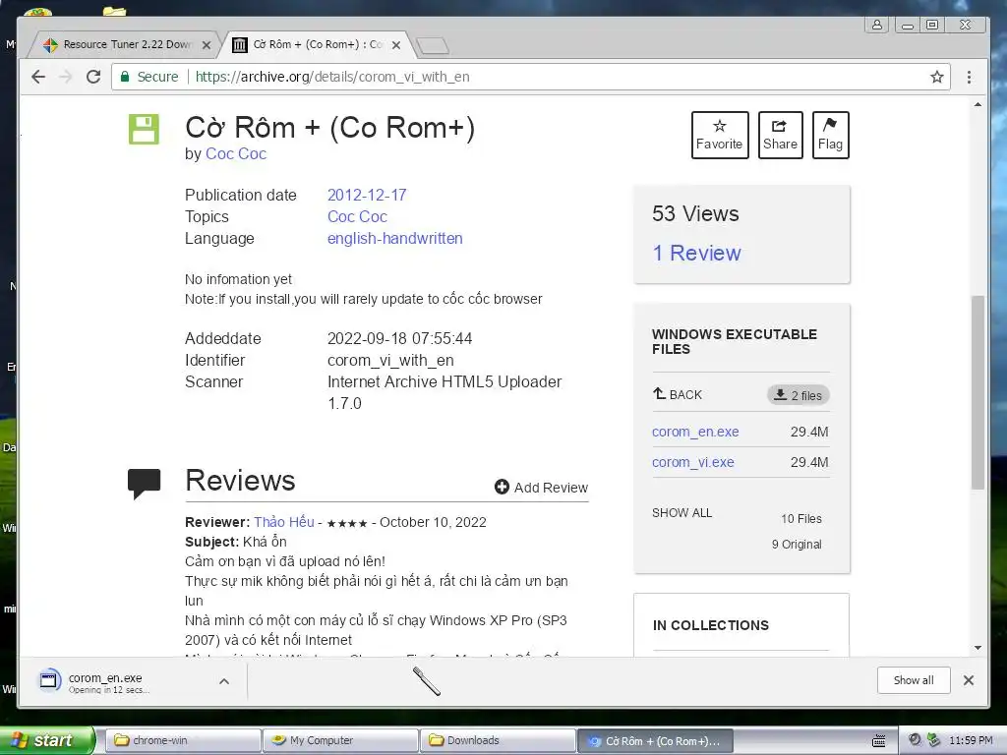Viewport: 1007px width, 755px height.
Task: Open a new browser tab
Action: 433,45
